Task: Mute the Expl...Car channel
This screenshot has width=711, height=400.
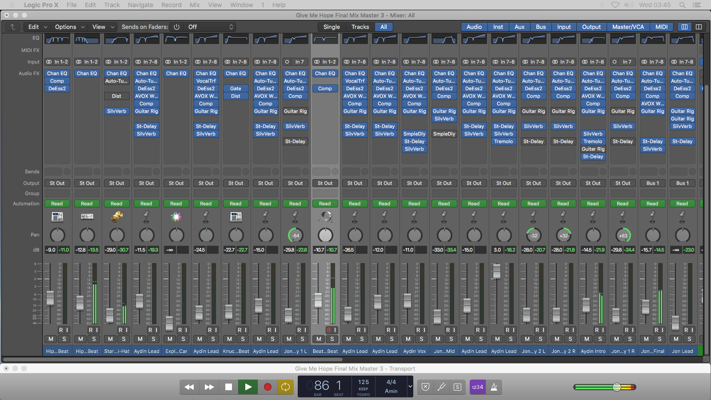Action: coord(170,339)
